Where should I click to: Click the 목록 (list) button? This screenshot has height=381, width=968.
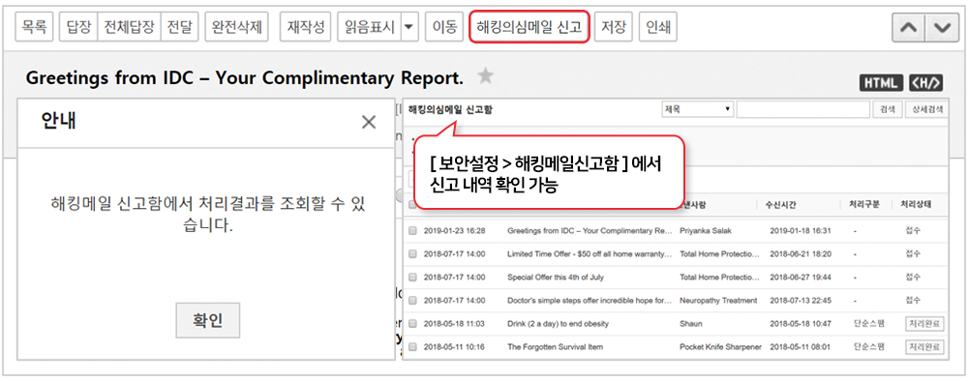[x=35, y=27]
